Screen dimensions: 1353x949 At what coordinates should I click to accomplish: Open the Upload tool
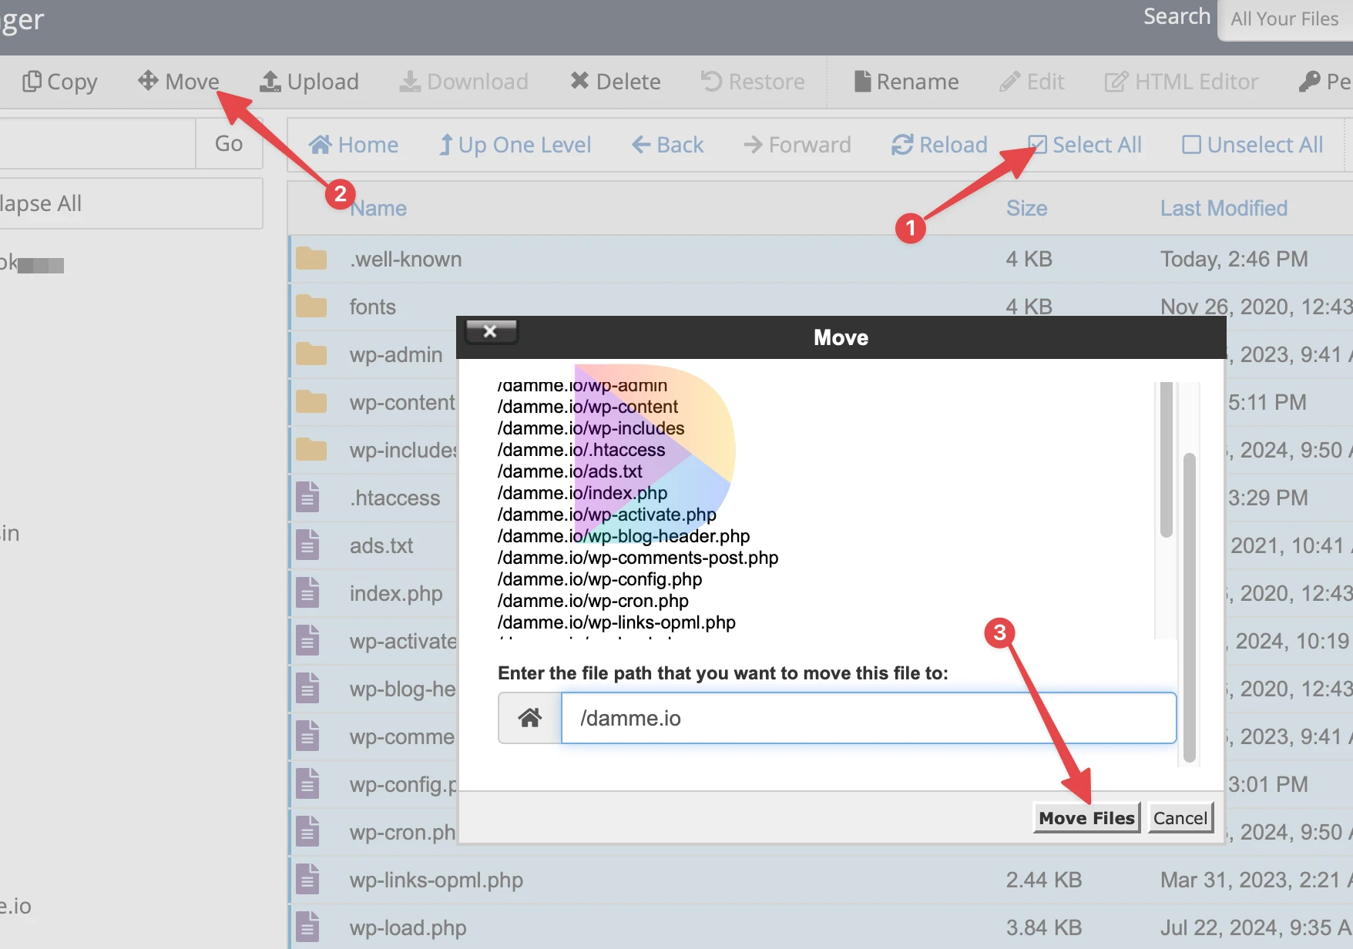point(309,82)
